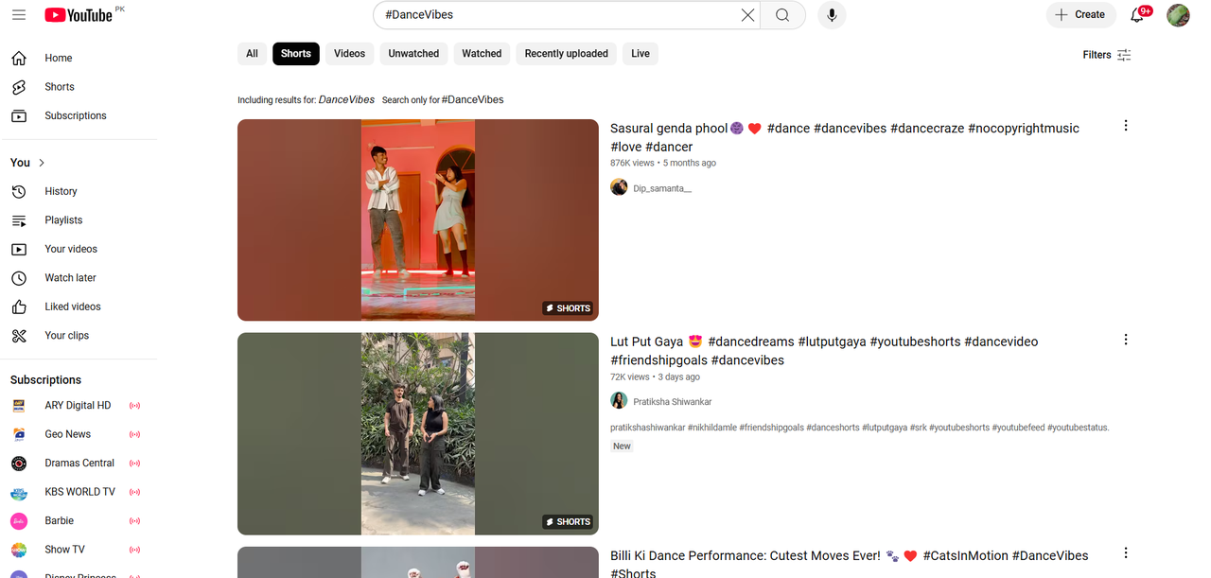Open Dip_samanta__ channel name
Screen dimensions: 1211x578
pos(662,188)
